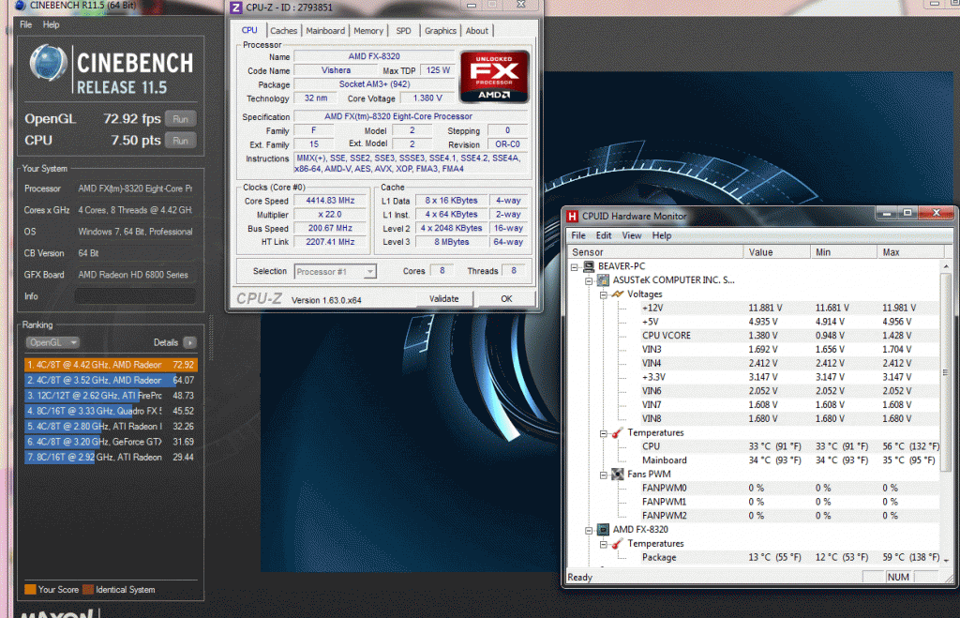Collapse the mainboard Temperatures node
This screenshot has width=960, height=618.
pos(604,433)
